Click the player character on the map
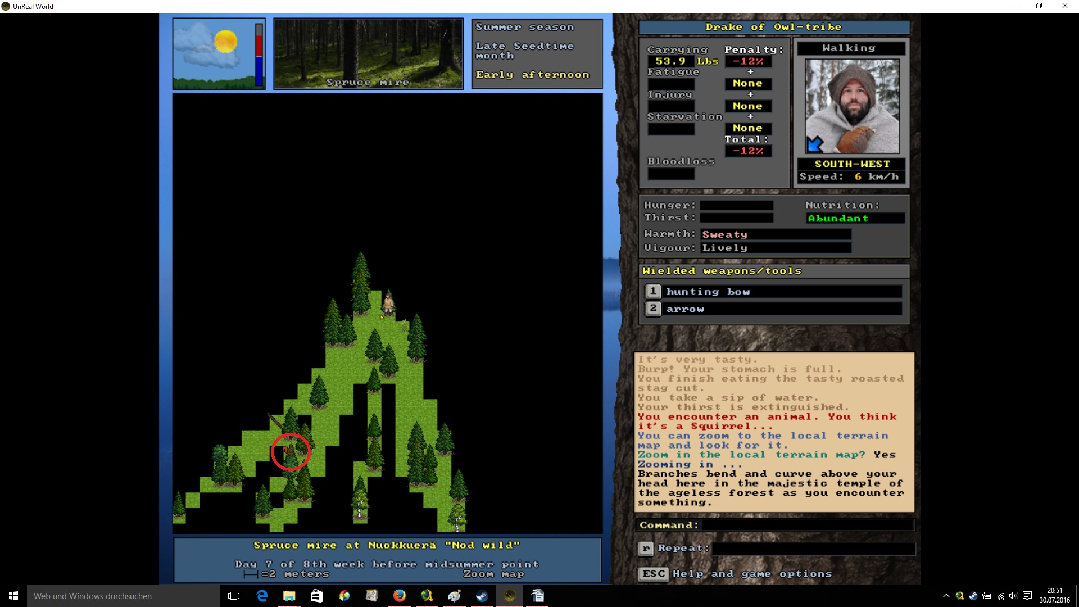The height and width of the screenshot is (607, 1079). tap(388, 303)
